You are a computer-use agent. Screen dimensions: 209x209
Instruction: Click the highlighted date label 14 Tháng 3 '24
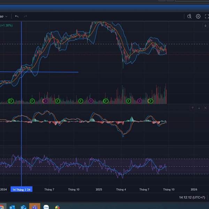pos(22,189)
